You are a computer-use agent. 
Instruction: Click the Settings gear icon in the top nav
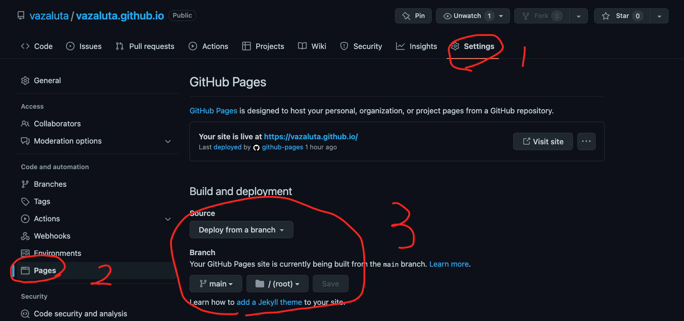click(455, 46)
